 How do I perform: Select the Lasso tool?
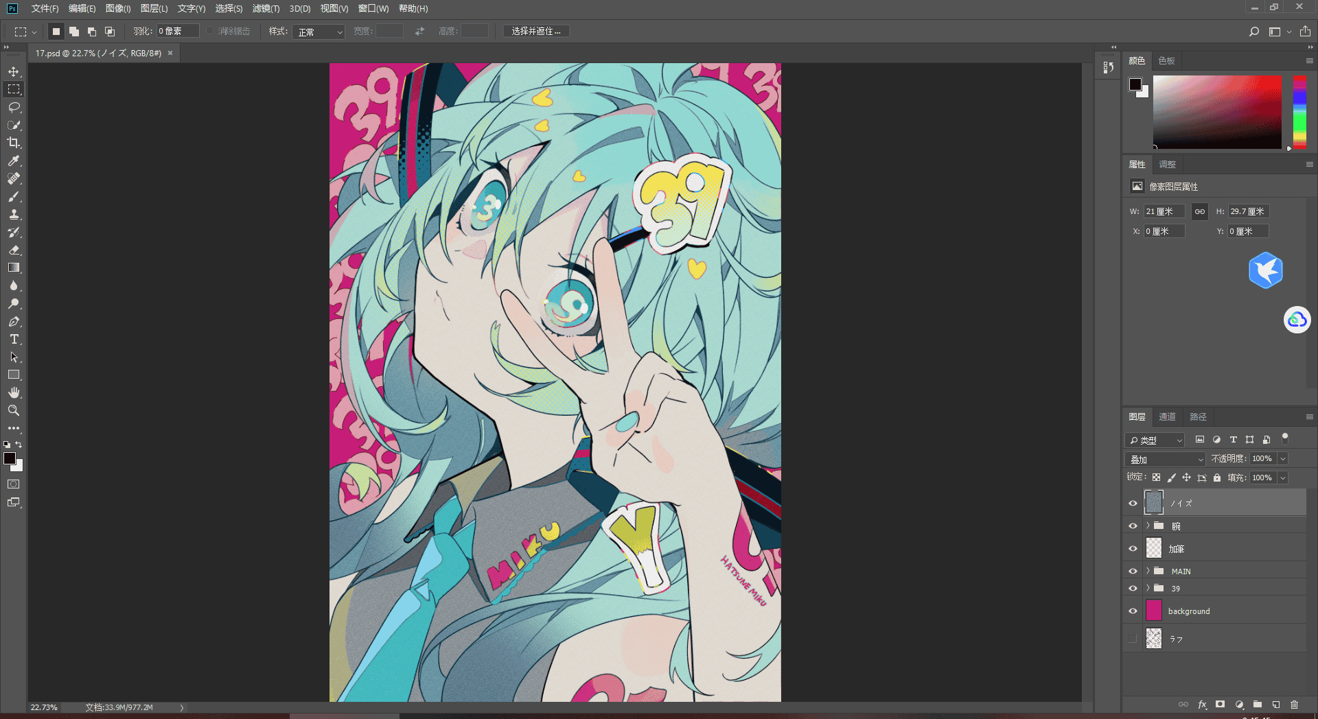[14, 107]
